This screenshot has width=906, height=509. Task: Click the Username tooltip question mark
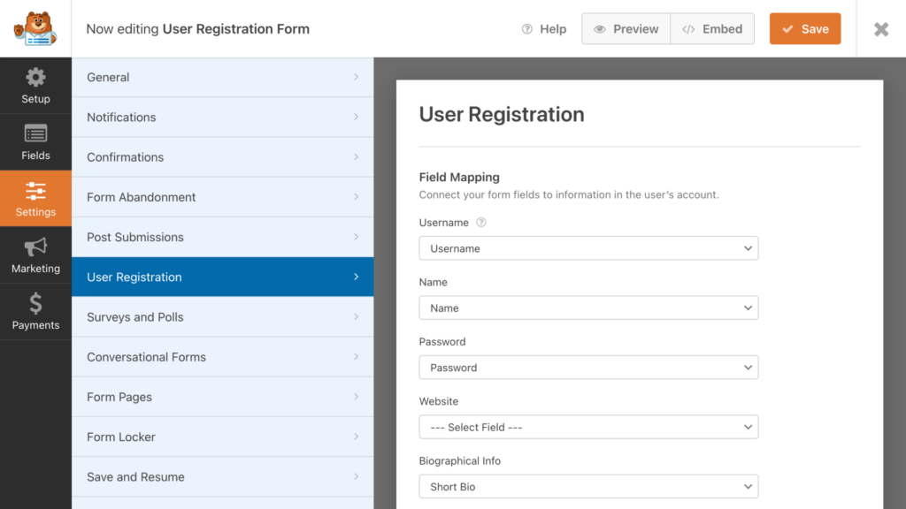tap(480, 222)
